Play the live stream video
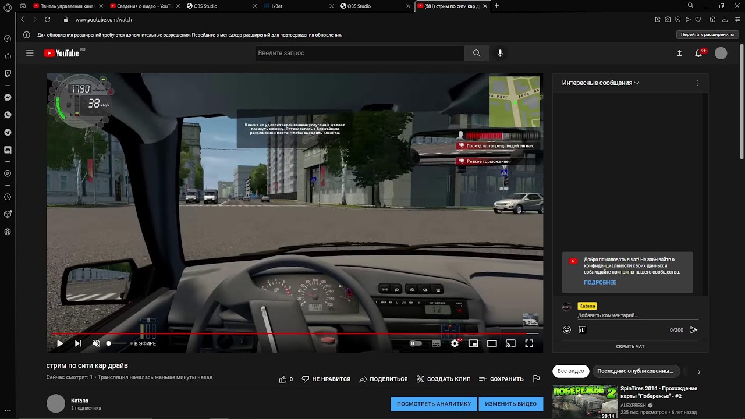745x419 pixels. 60,343
